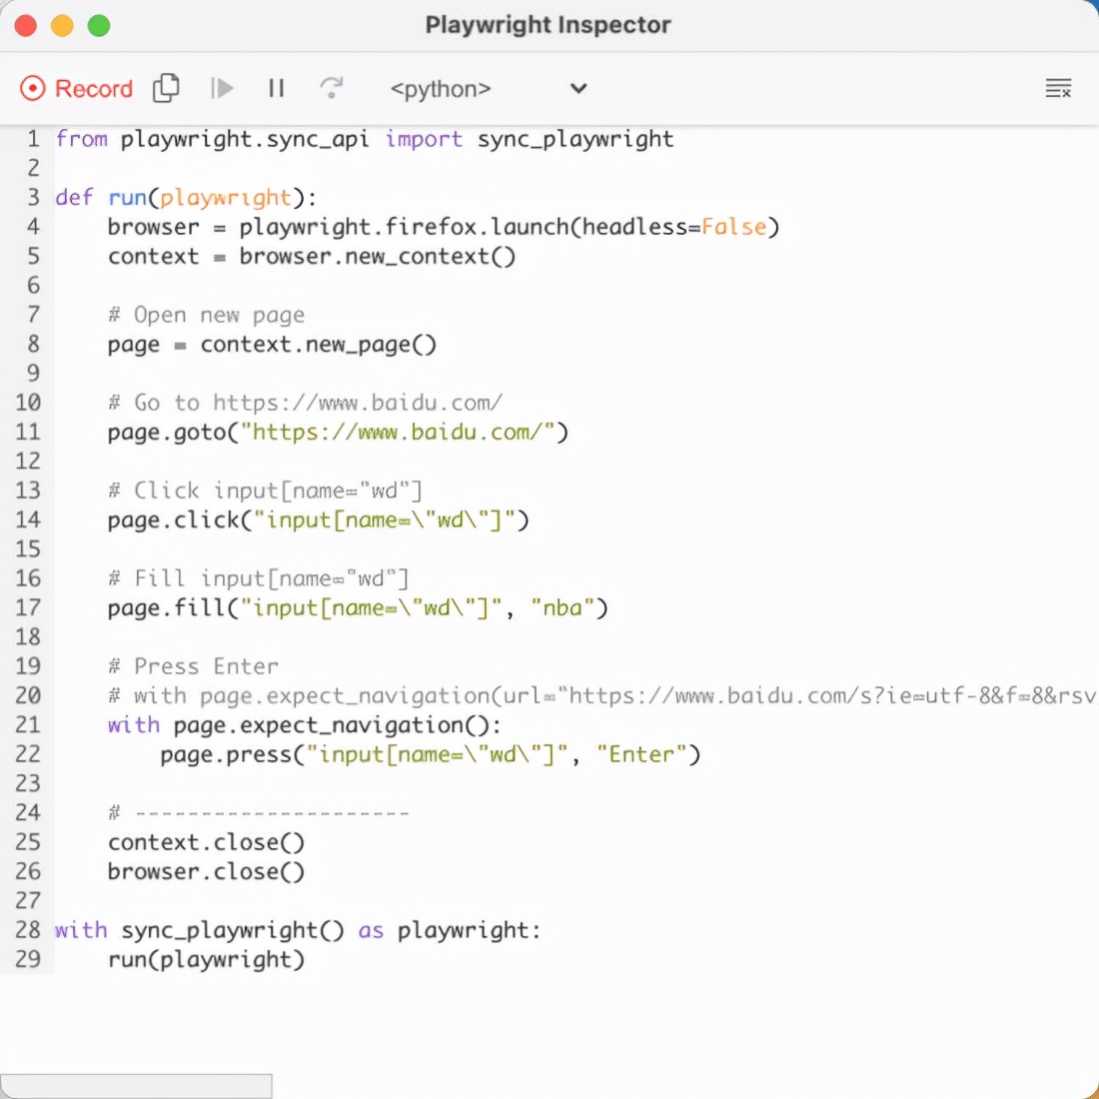Click the Playwright Inspector title bar text
The image size is (1099, 1099).
tap(549, 25)
